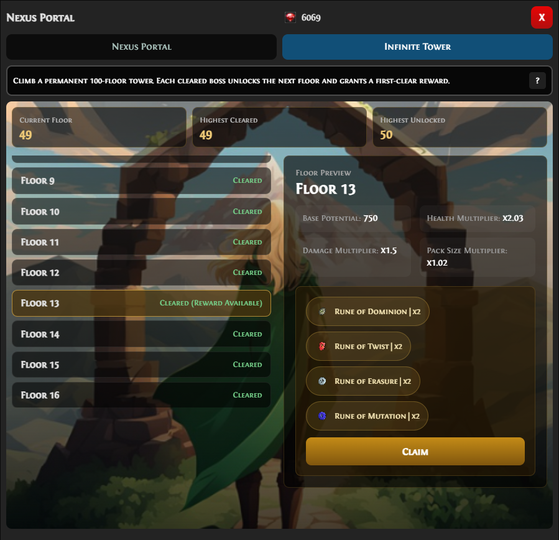Click the Current Floor 49 card

(99, 128)
